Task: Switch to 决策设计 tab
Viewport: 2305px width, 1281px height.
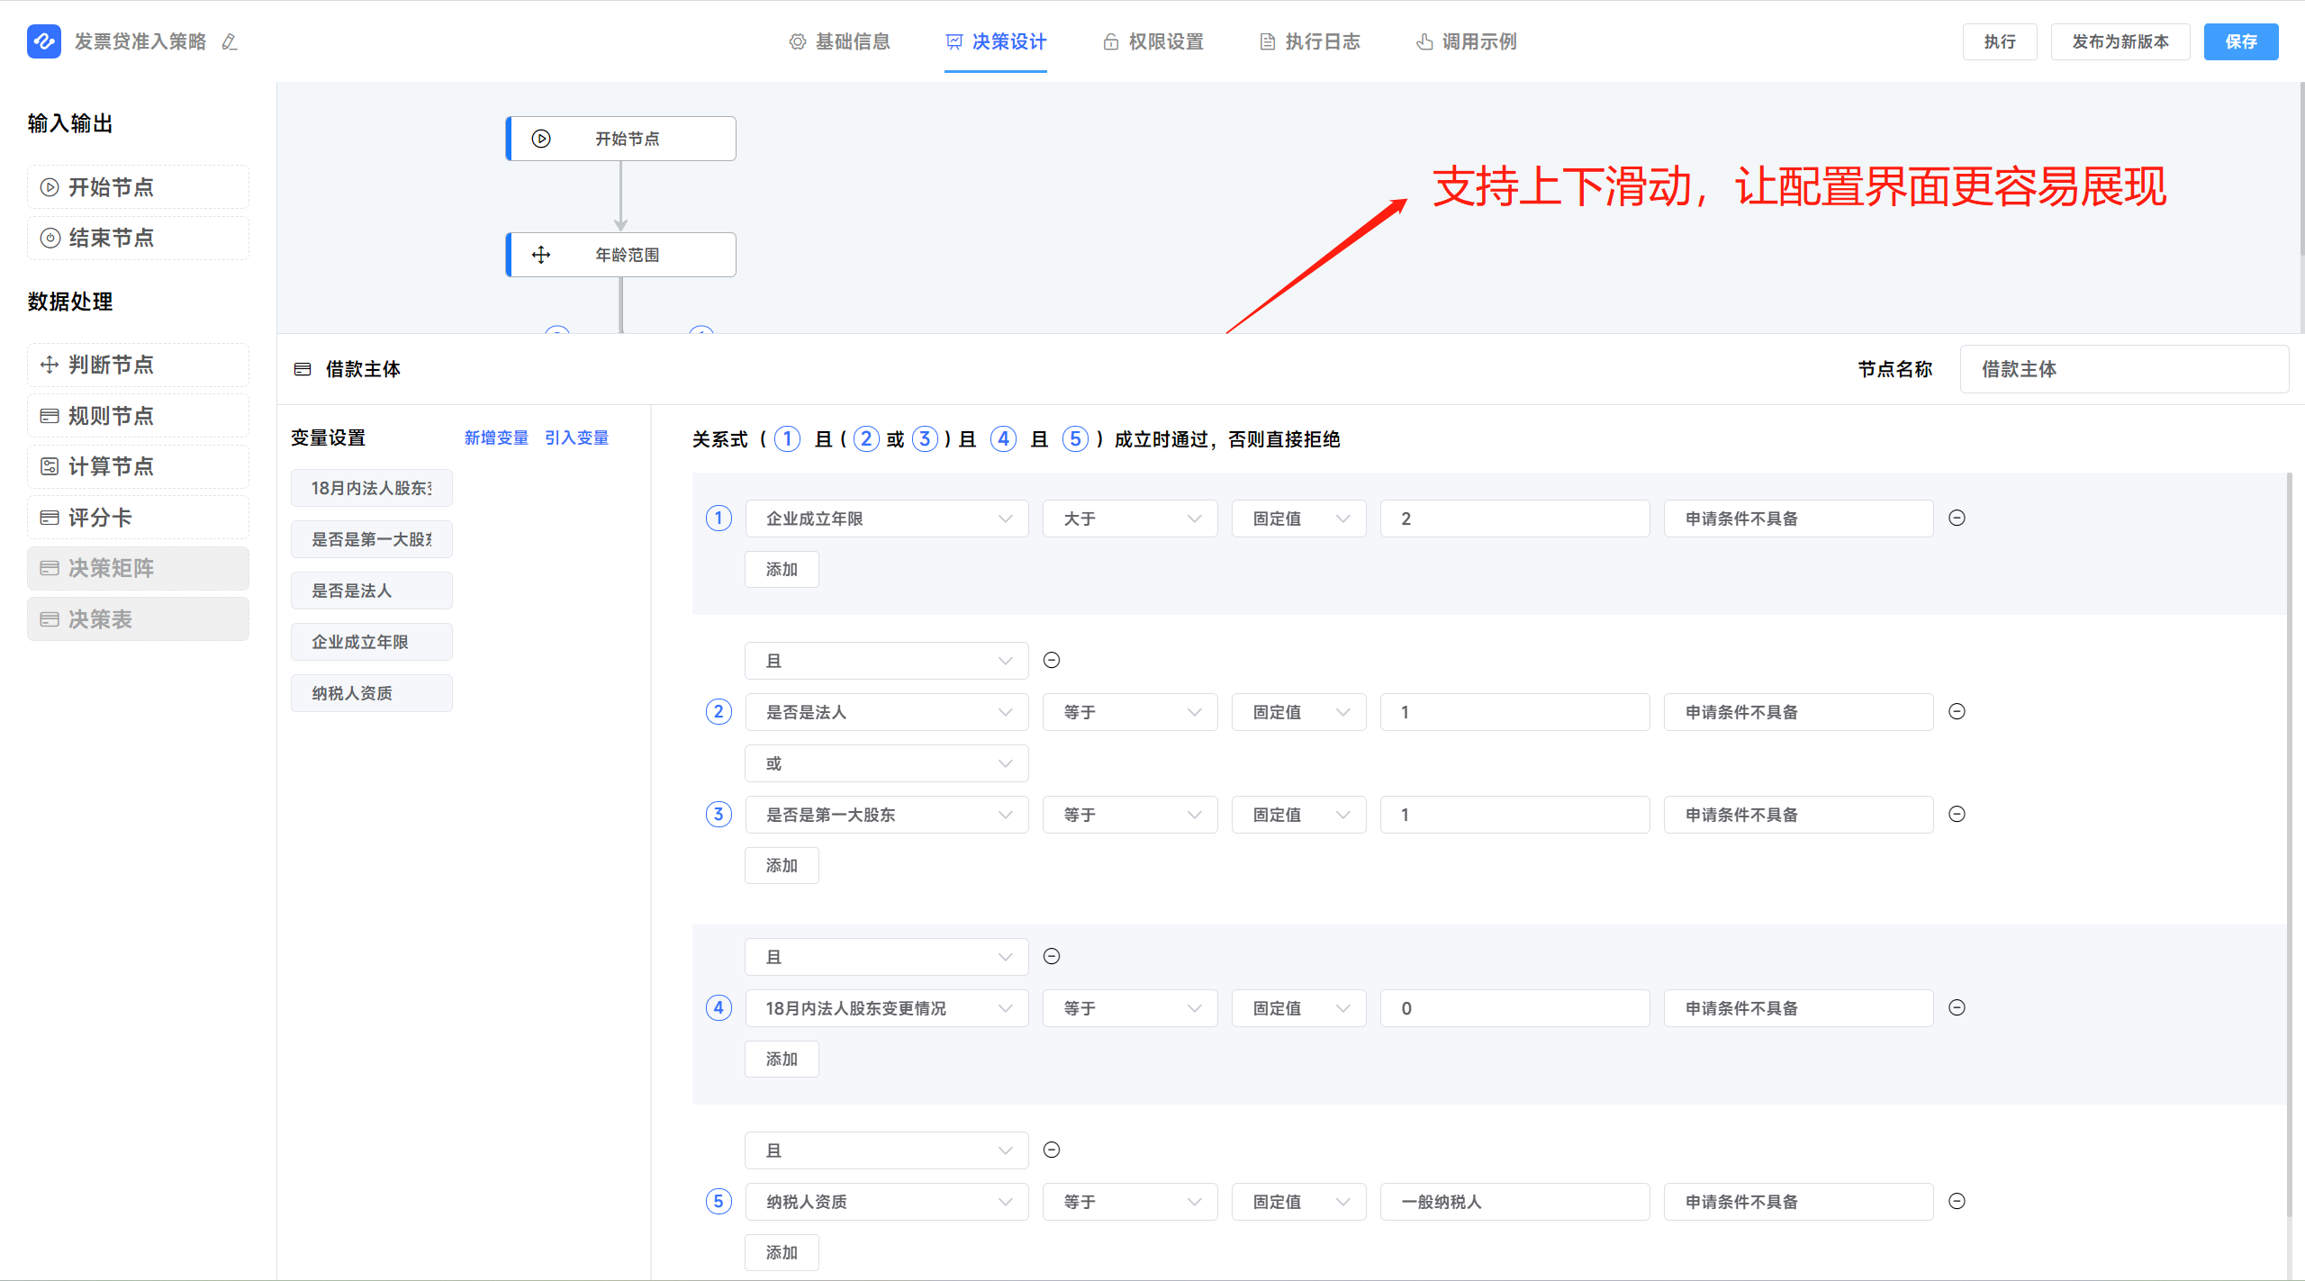Action: (996, 41)
